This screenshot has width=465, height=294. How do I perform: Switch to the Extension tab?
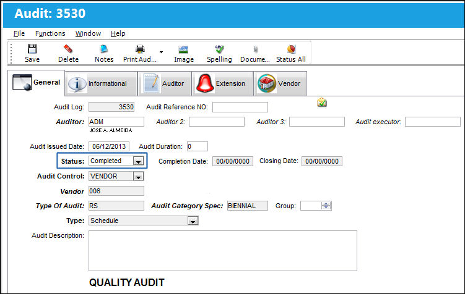pos(222,84)
